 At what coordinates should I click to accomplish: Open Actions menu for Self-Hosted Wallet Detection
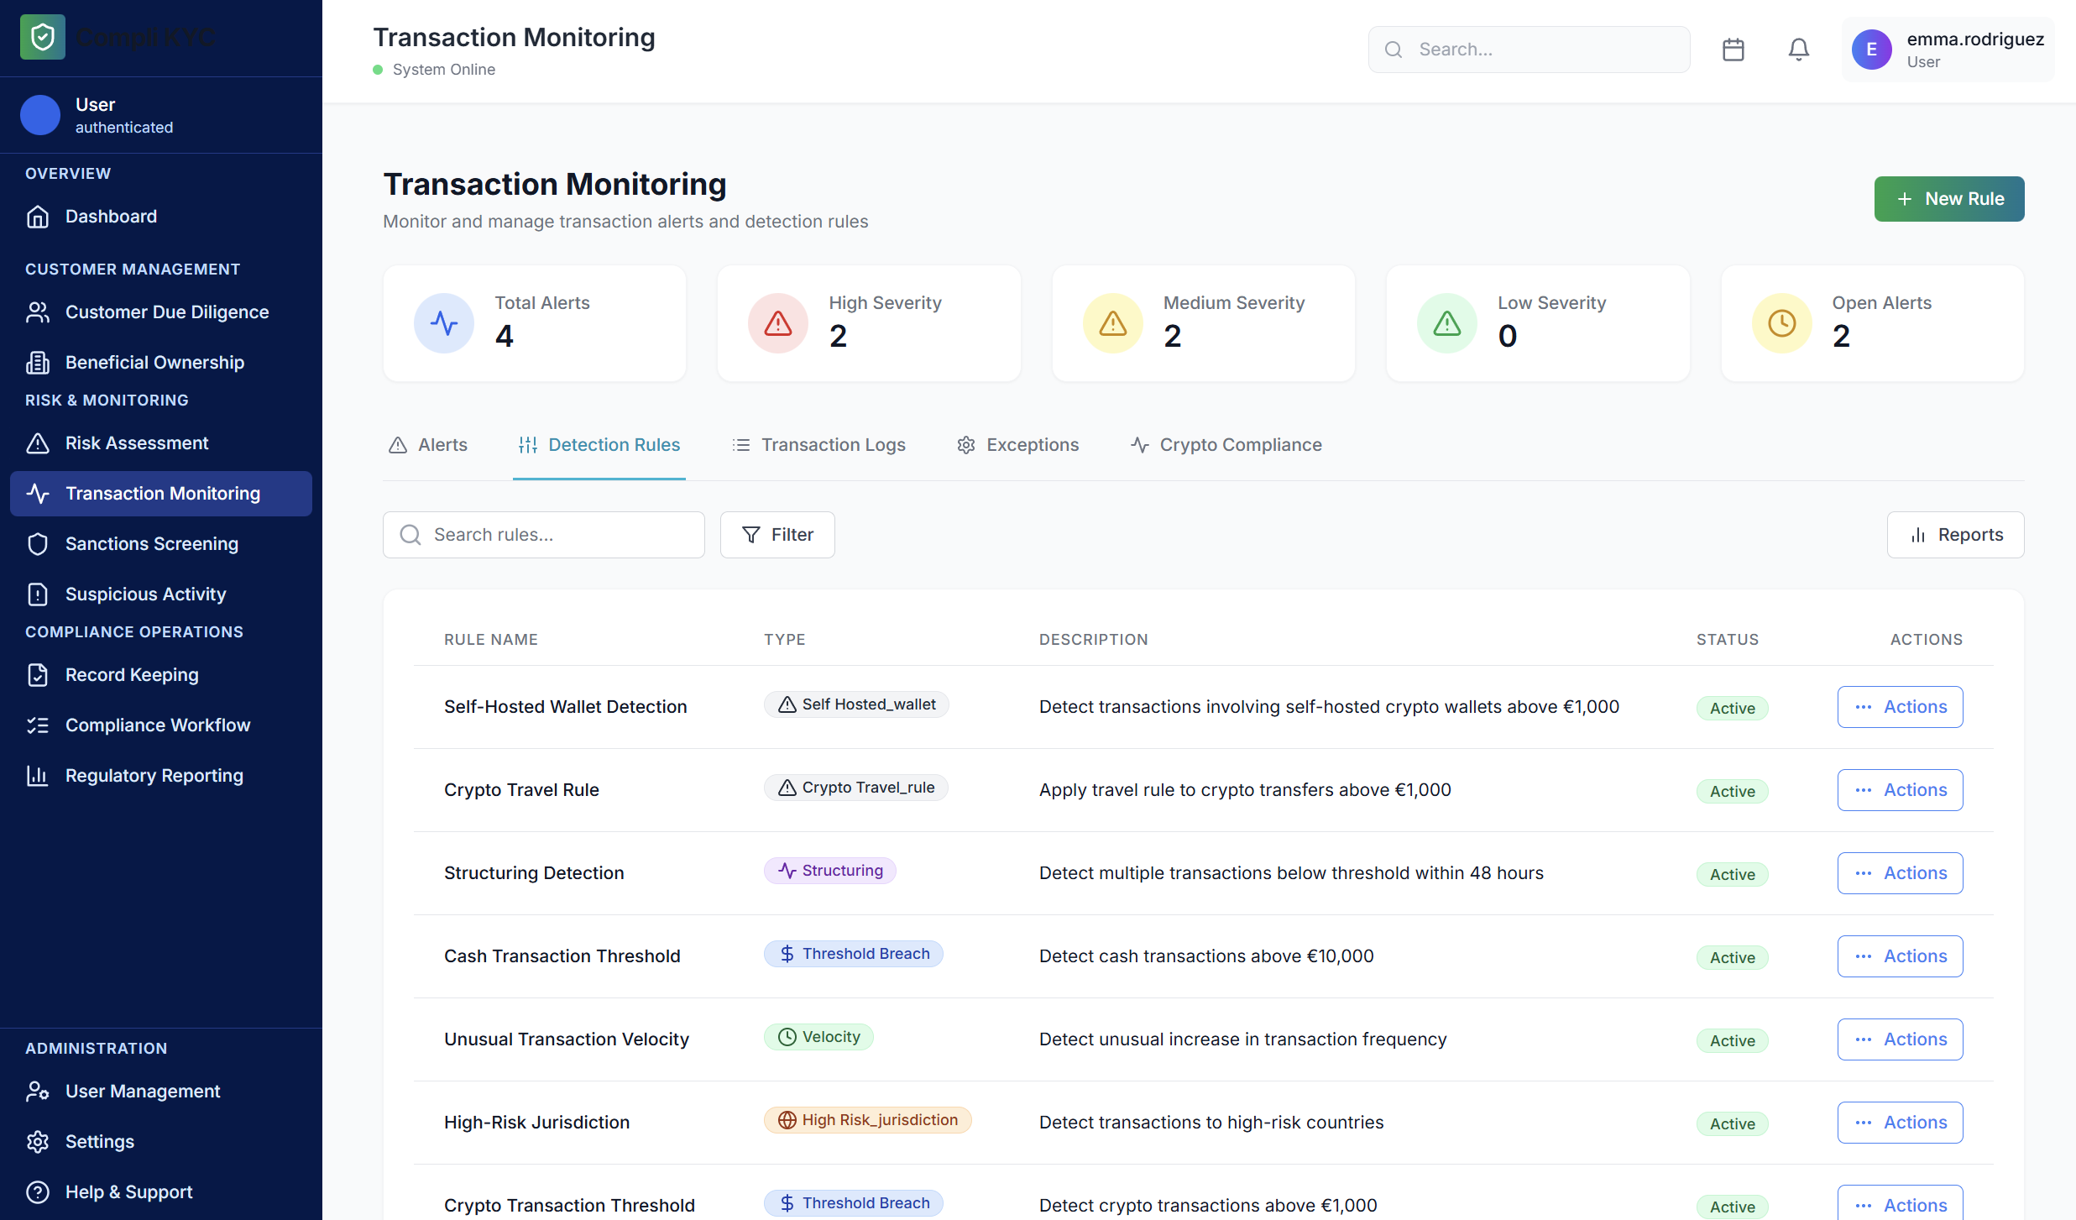(x=1900, y=706)
